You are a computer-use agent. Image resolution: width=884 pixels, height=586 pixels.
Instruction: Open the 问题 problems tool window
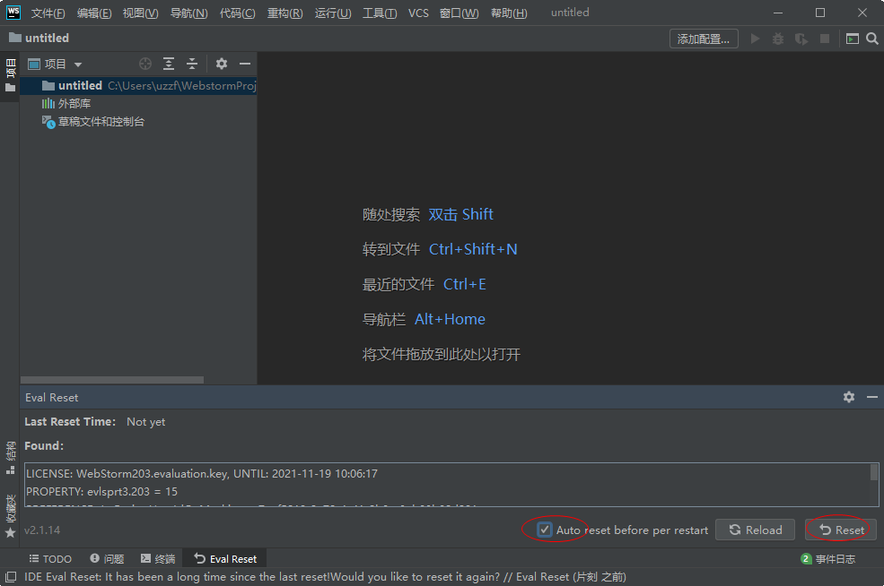tap(107, 559)
